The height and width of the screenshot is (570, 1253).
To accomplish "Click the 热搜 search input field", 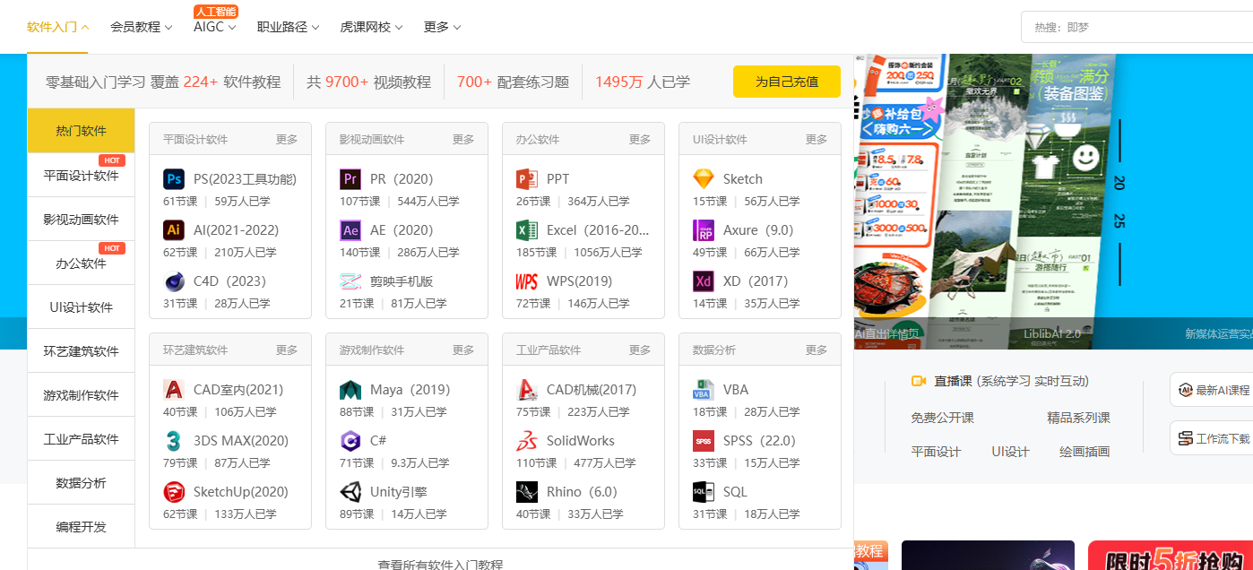I will pos(1136,27).
